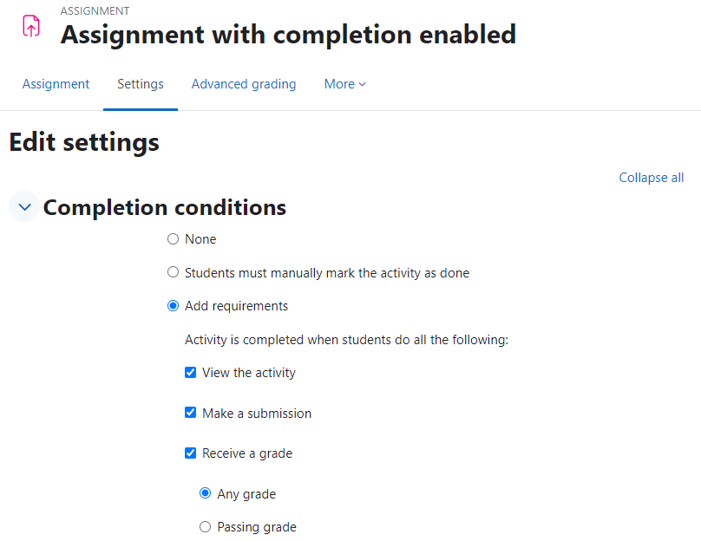Toggle the Make a submission checkbox
Image resolution: width=701 pixels, height=541 pixels.
pyautogui.click(x=191, y=413)
